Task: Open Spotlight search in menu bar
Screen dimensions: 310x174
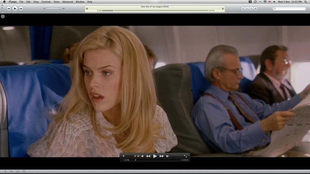Action: point(305,2)
